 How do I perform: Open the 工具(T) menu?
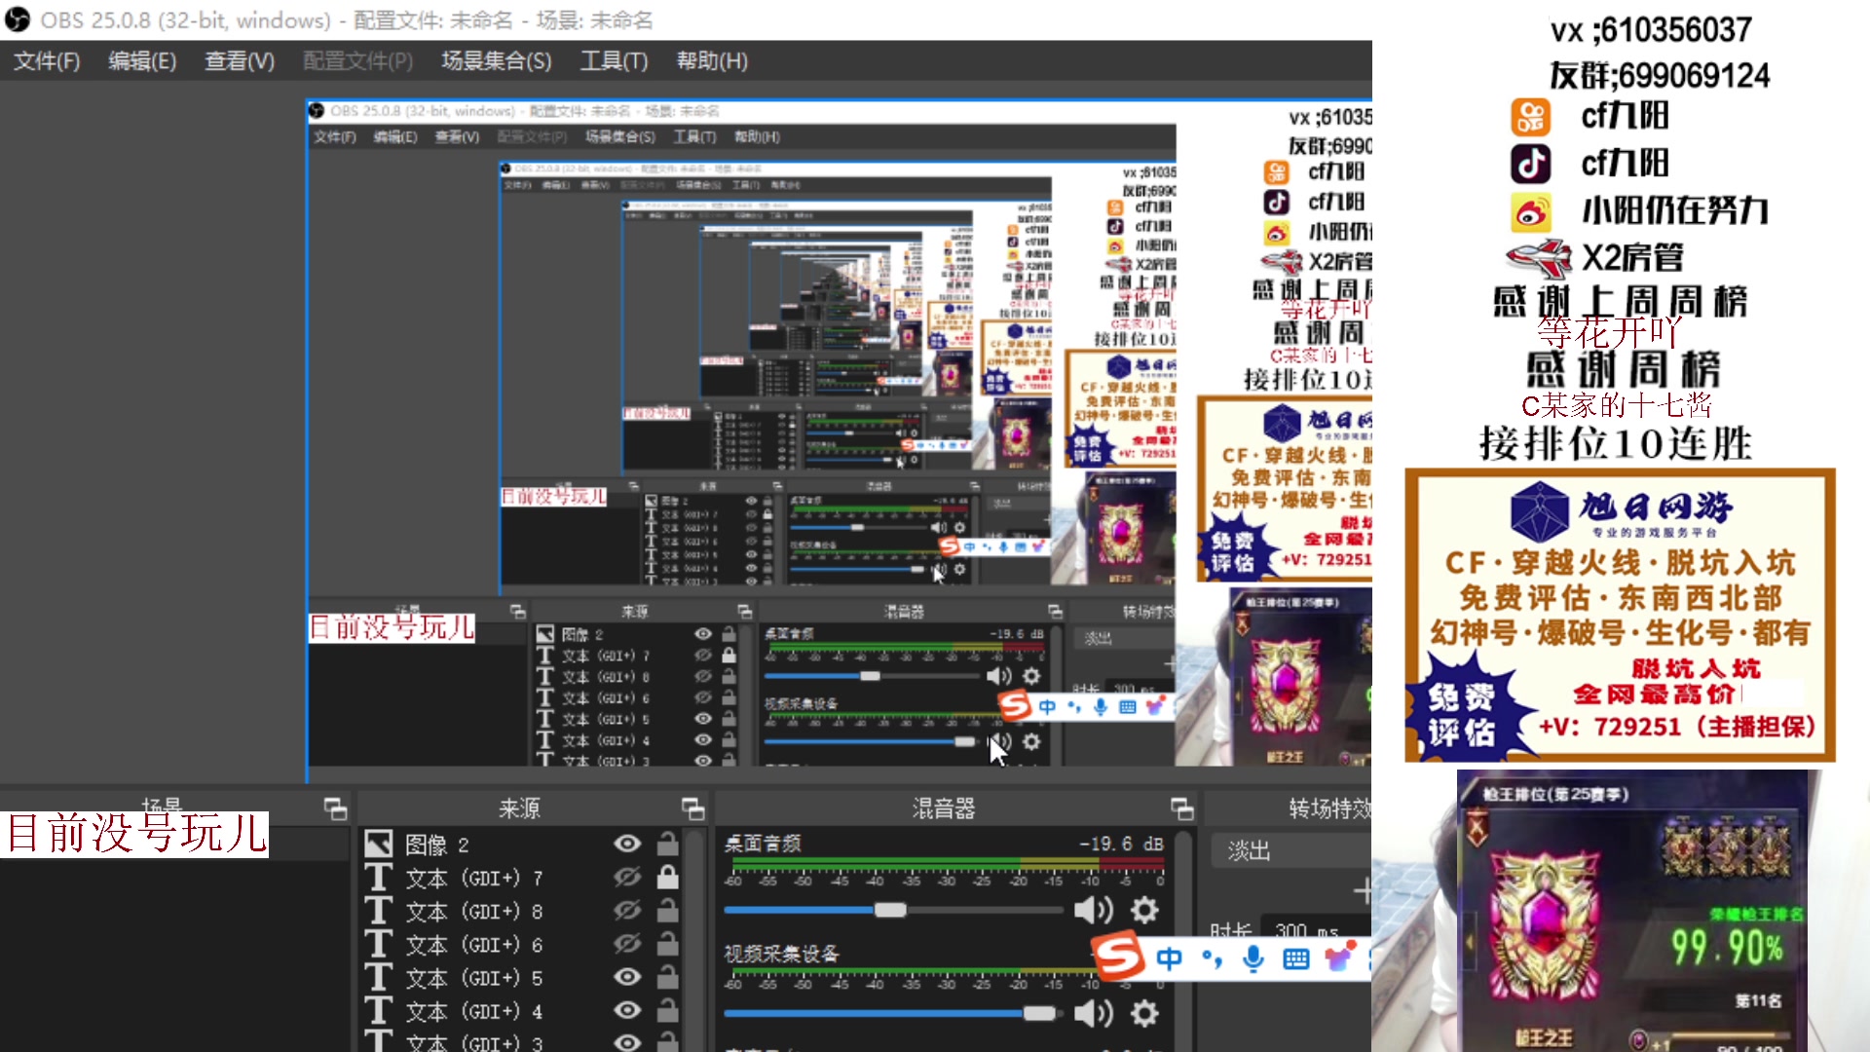[x=615, y=61]
